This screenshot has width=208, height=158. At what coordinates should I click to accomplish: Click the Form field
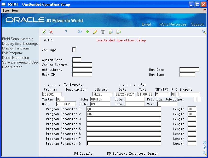(135, 104)
